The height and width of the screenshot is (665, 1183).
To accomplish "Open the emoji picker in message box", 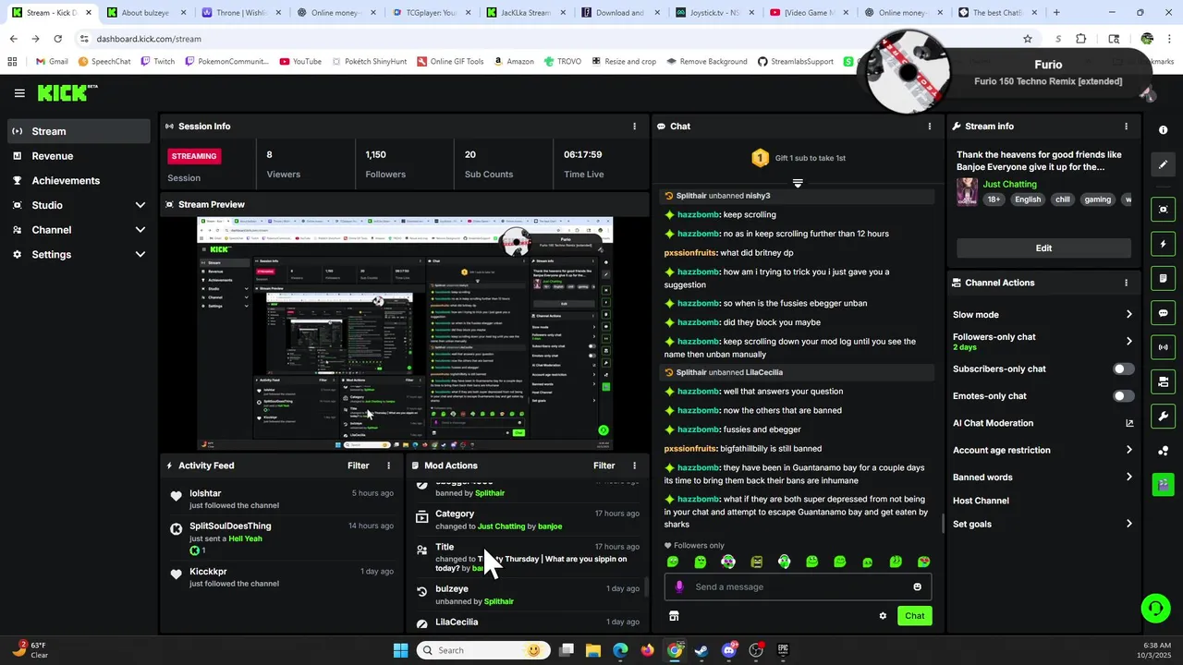I will (917, 586).
